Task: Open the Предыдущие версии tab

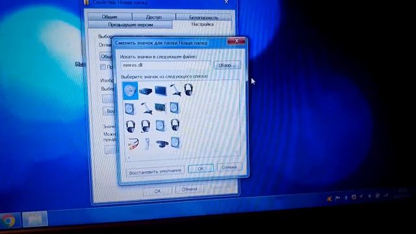Action: (x=130, y=25)
